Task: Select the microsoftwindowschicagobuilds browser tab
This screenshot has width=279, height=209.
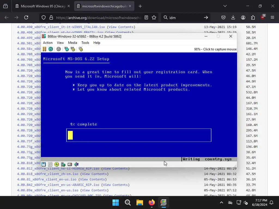Action: click(x=104, y=6)
